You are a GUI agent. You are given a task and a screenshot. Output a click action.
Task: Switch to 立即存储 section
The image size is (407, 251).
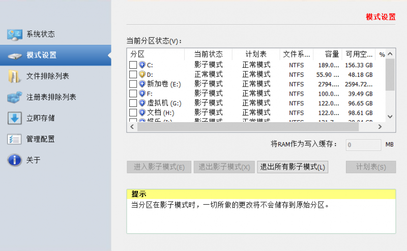(x=55, y=118)
